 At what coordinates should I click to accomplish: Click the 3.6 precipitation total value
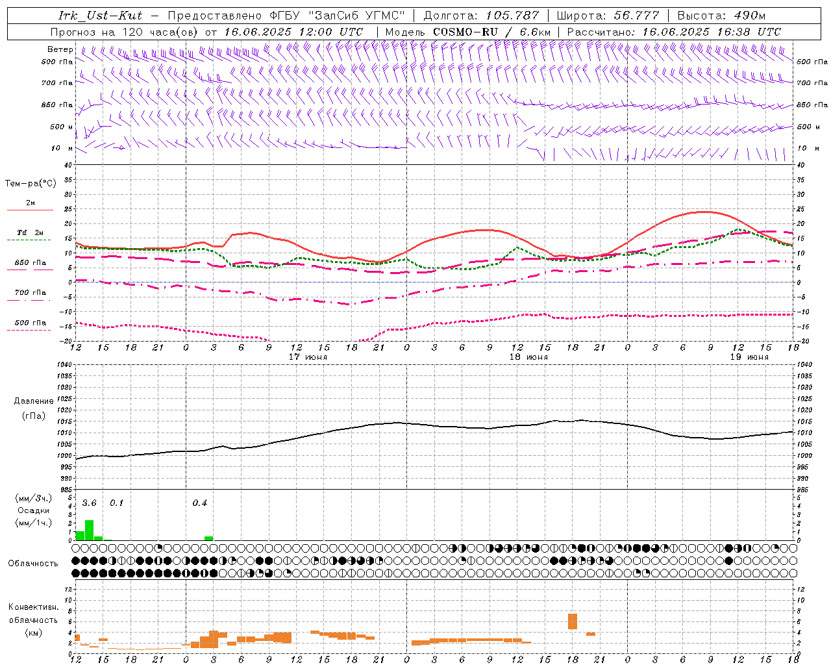(89, 503)
